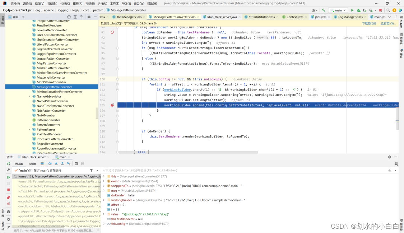The height and width of the screenshot is (233, 404).
Task: Switch to JndiManager.class tab
Action: pyautogui.click(x=129, y=17)
